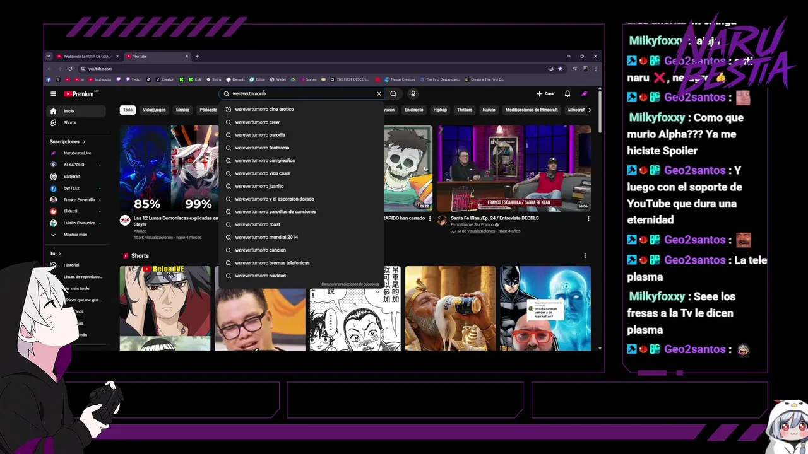Select the Modificaciones de Minecraft chip

coord(532,110)
